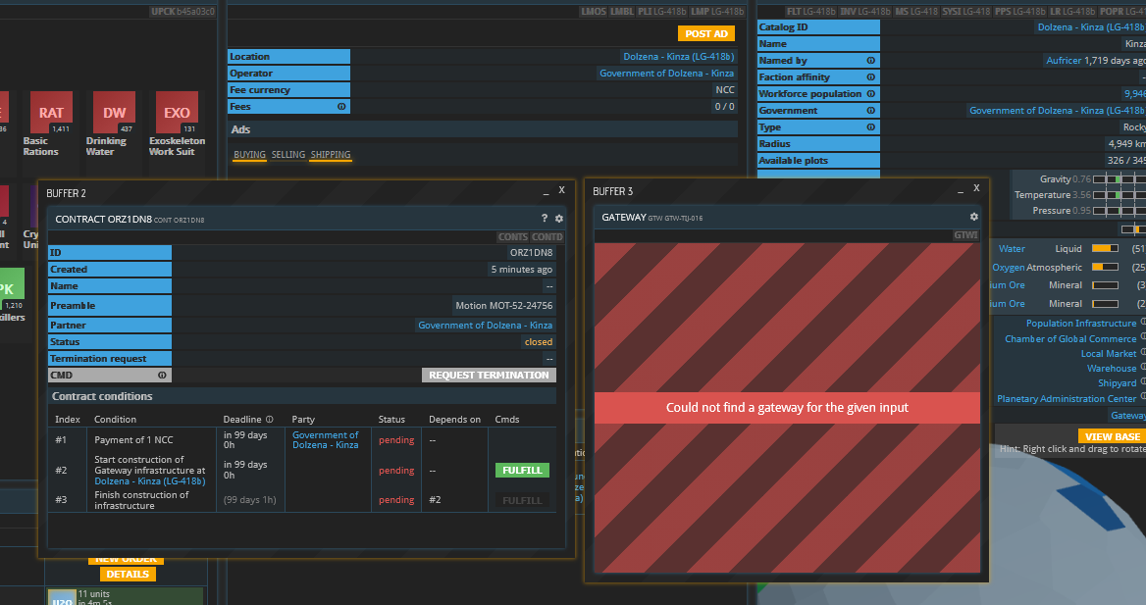The width and height of the screenshot is (1146, 605).
Task: Click the CMD row info icon
Action: coord(162,376)
